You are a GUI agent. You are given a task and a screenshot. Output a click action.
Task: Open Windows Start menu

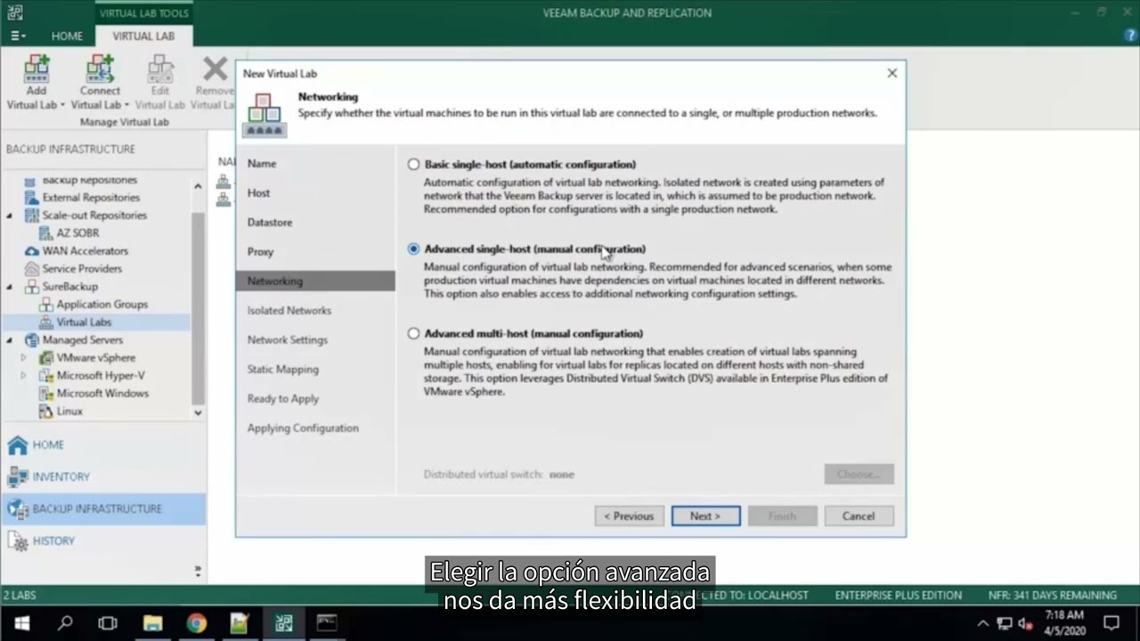coord(21,623)
